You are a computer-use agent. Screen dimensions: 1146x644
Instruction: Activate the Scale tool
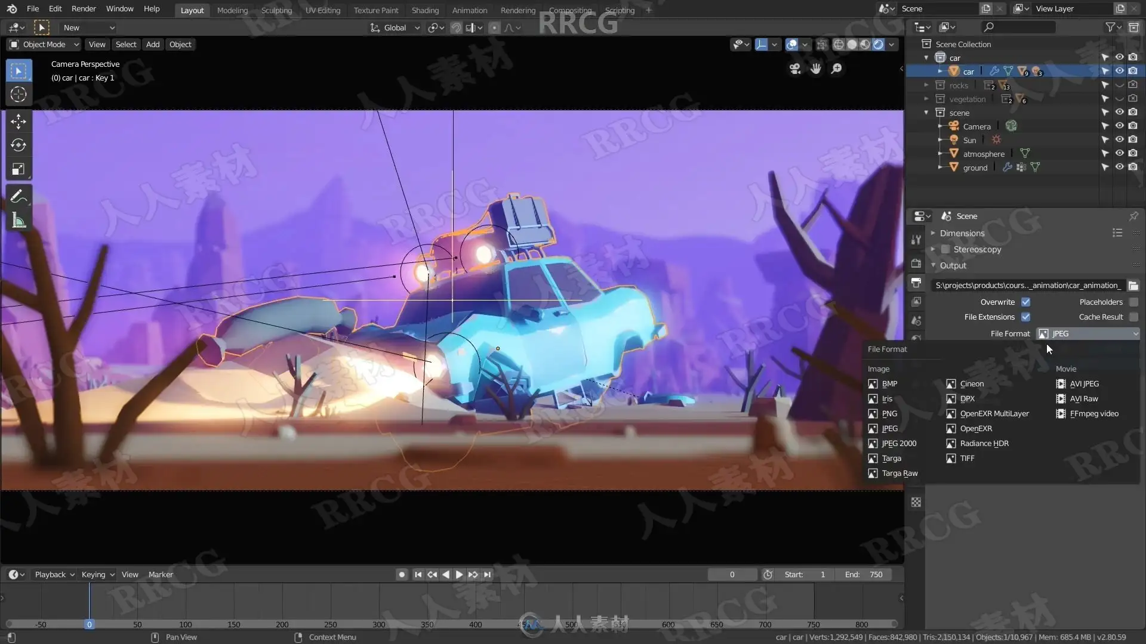[x=18, y=169]
